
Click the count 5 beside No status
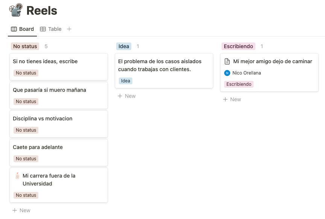pyautogui.click(x=46, y=46)
